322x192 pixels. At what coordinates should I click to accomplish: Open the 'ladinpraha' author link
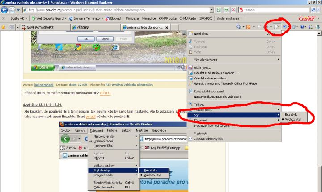click(44, 85)
